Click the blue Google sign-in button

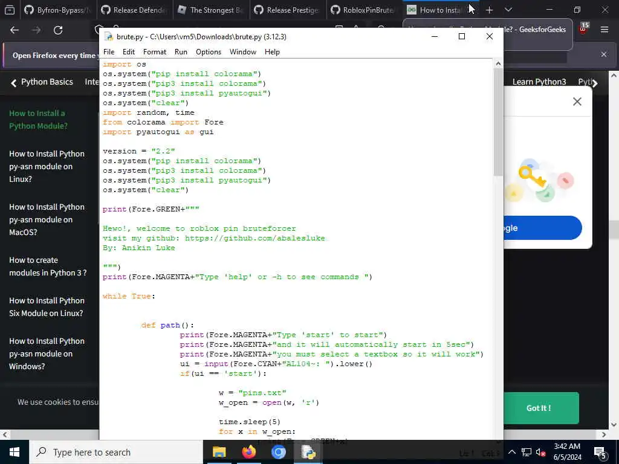(x=542, y=228)
